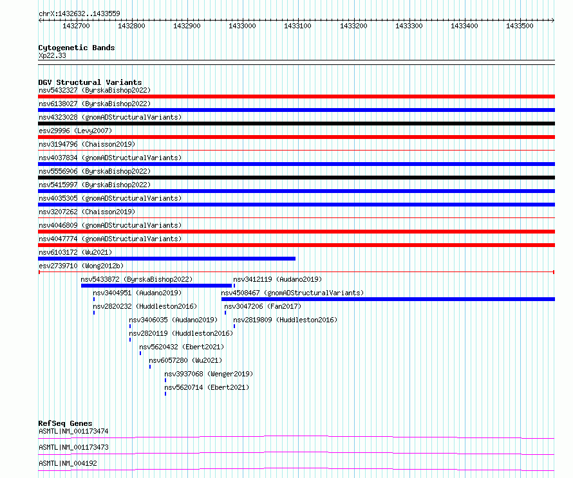This screenshot has height=478, width=573.
Task: Click nsv3404951 (Audano2019) label
Action: tap(137, 293)
